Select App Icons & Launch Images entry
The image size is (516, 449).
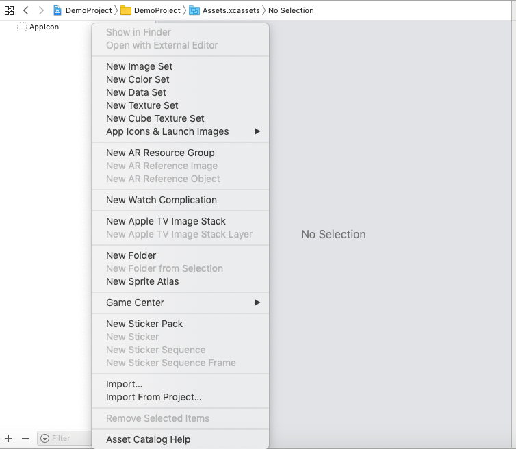coord(181,131)
